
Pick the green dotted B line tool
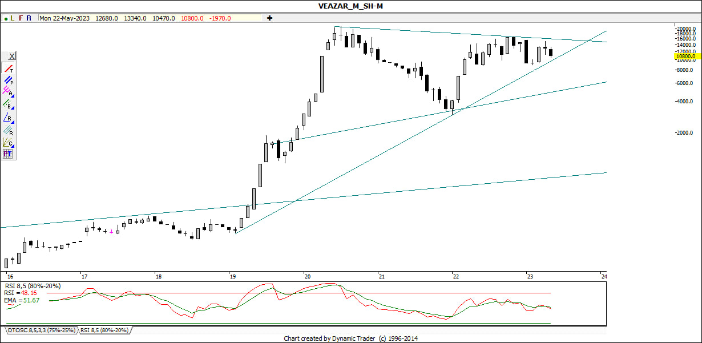pos(8,104)
